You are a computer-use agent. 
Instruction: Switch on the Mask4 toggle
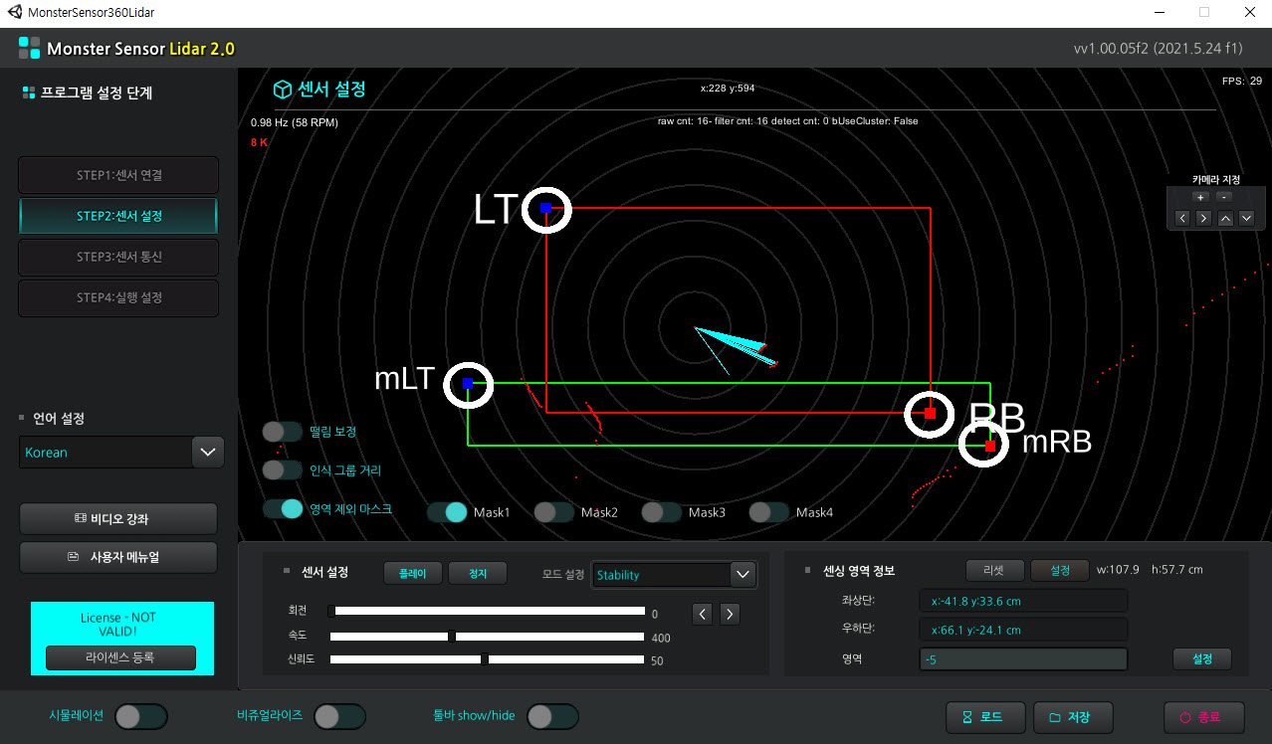[x=769, y=512]
